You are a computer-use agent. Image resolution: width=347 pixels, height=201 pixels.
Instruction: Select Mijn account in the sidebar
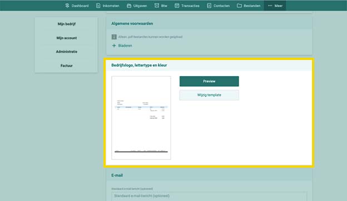pos(66,38)
